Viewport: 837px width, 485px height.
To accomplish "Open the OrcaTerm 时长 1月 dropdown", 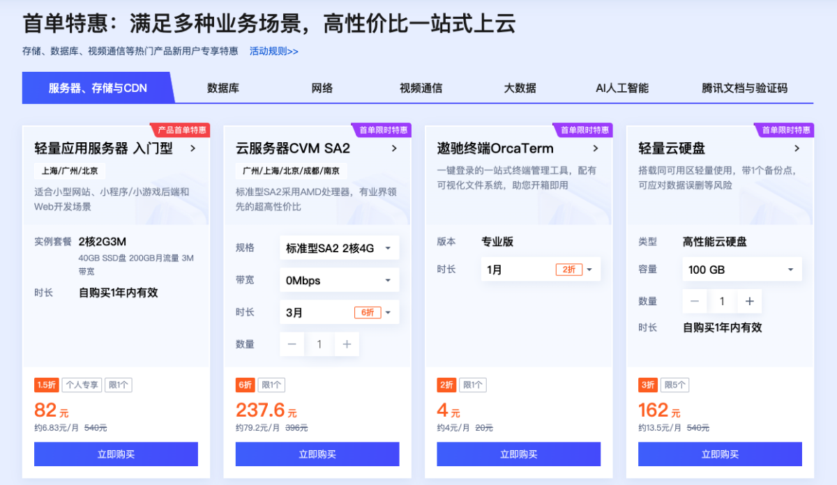I will tap(541, 269).
